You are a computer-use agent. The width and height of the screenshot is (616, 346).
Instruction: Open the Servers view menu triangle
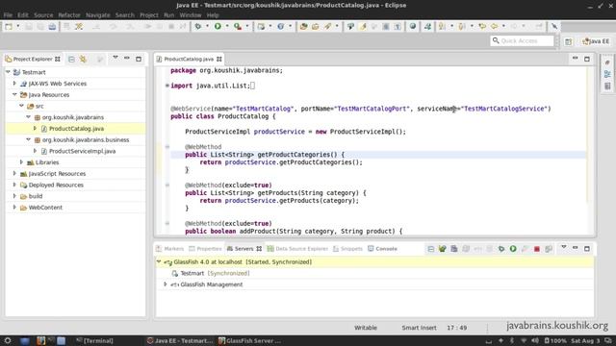tap(564, 247)
